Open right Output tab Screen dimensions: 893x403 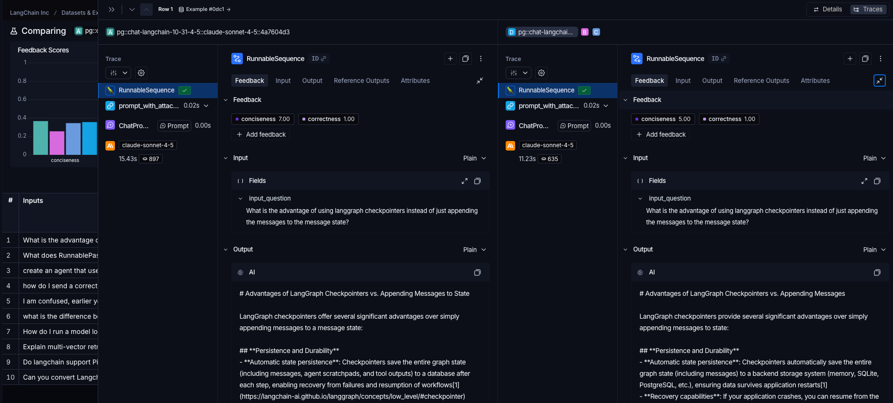tap(712, 81)
